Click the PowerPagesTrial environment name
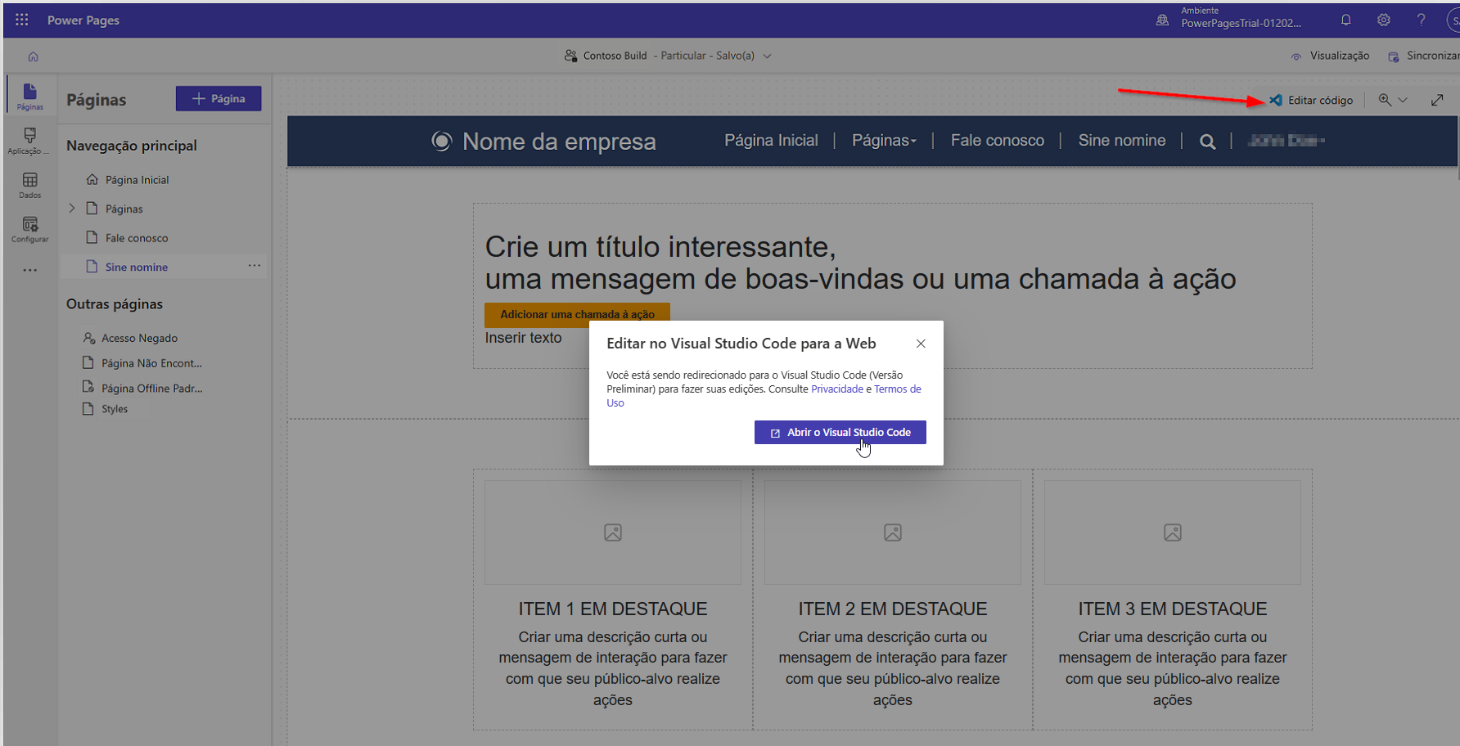Screen dimensions: 1460x746 coord(1241,24)
